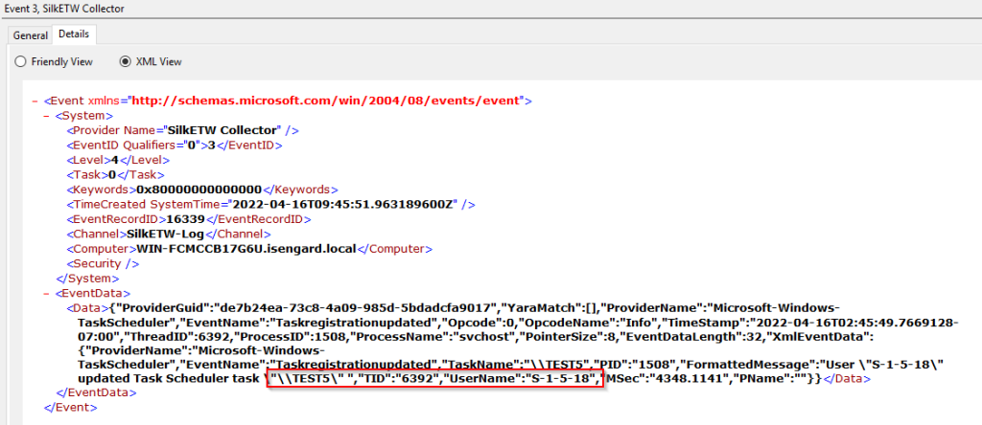Click the closing EventData tag
982x425 pixels.
tap(97, 393)
